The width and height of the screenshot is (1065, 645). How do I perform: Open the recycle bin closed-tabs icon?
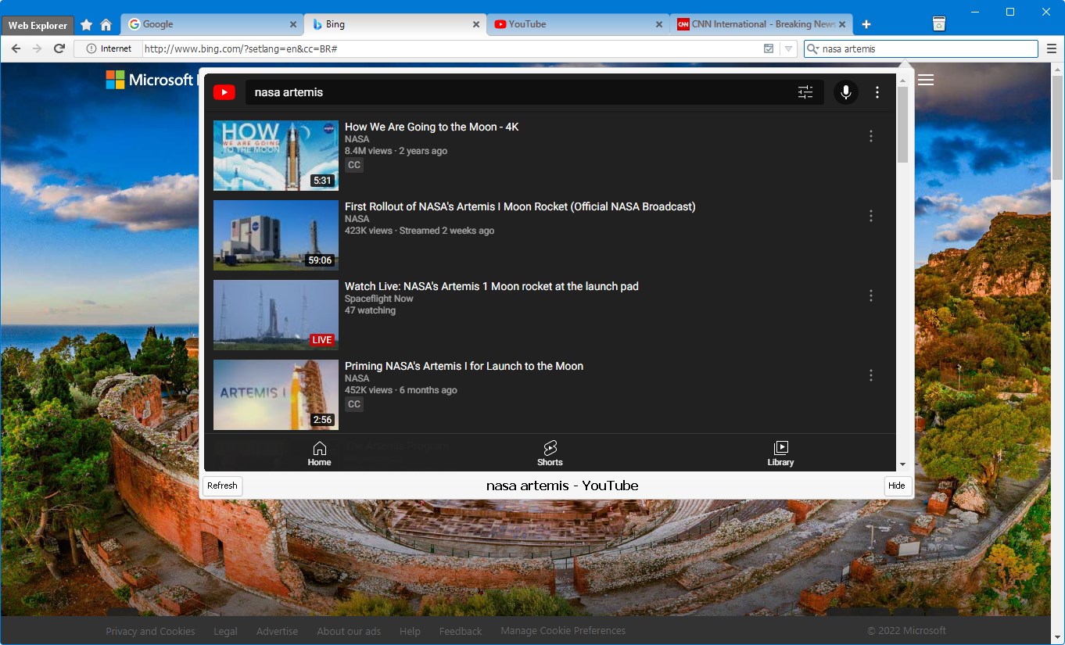pos(939,24)
